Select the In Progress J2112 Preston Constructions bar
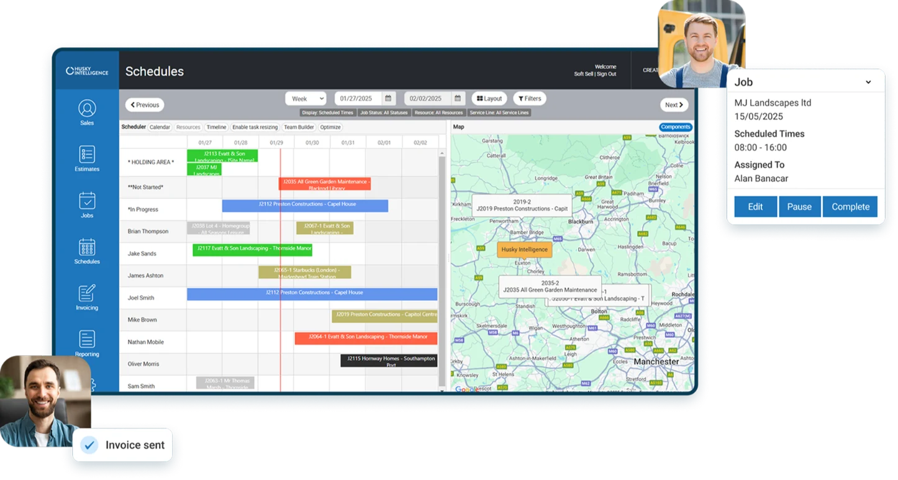Screen dimensions: 898x480 (x=305, y=206)
